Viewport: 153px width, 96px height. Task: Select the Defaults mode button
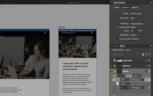pos(135,7)
